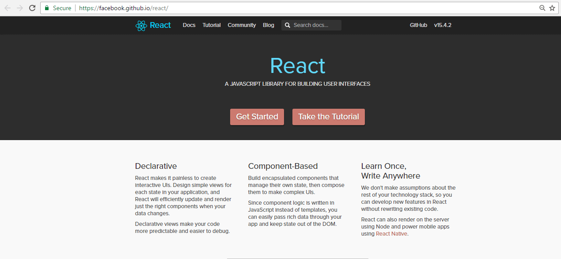Click the v15.4.2 version link
This screenshot has width=561, height=259.
[x=443, y=25]
